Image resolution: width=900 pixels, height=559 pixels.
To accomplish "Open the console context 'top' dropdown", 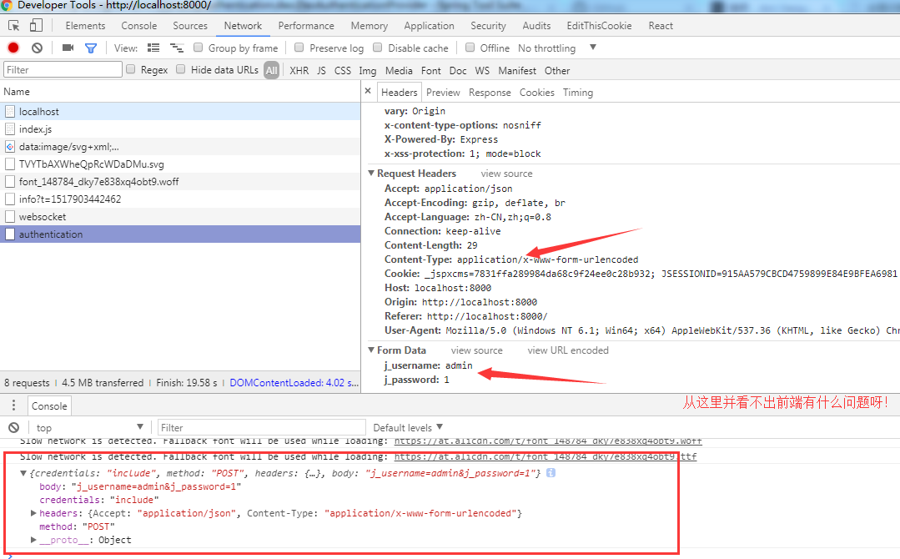I will (89, 427).
